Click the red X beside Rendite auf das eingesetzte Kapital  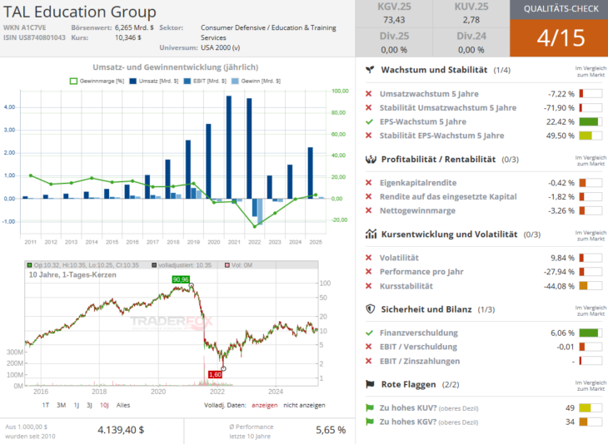click(369, 197)
